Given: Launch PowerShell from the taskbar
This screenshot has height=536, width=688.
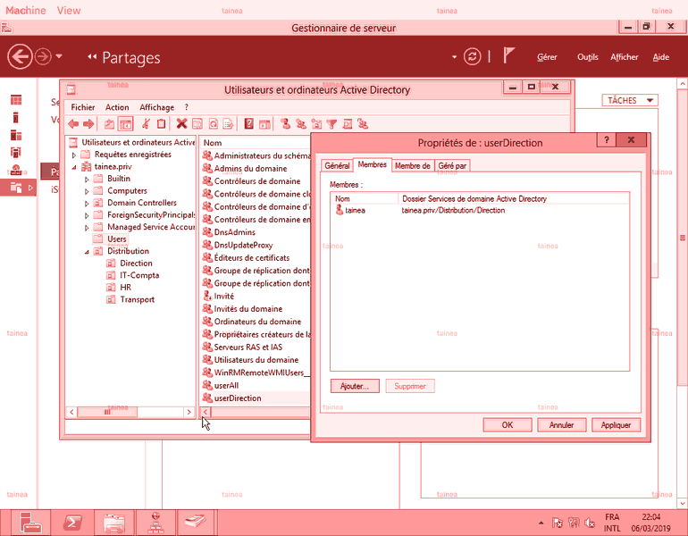Looking at the screenshot, I should point(72,523).
